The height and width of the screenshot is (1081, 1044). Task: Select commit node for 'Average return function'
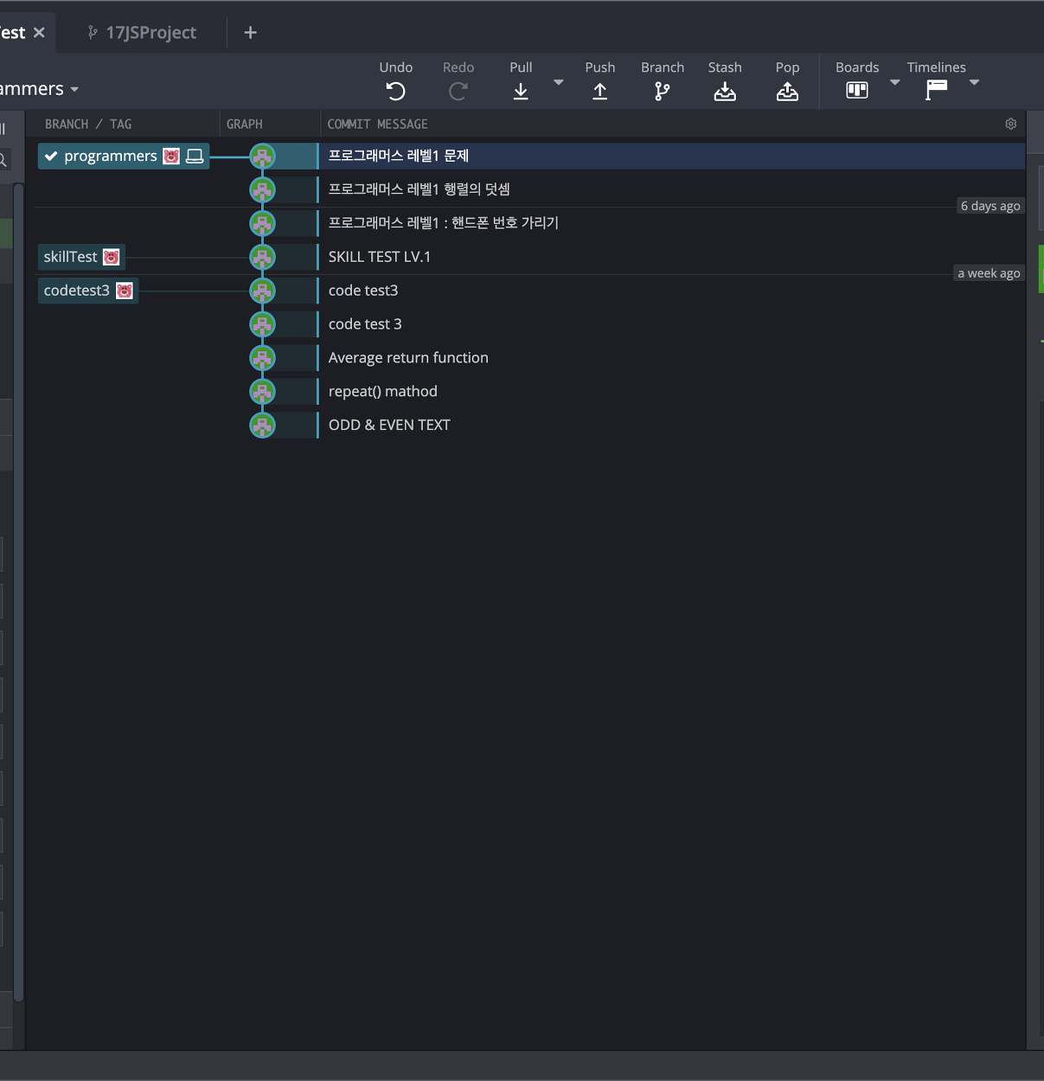click(262, 358)
